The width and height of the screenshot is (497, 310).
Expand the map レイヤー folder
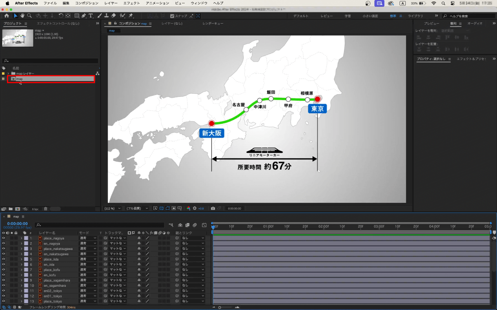click(8, 74)
